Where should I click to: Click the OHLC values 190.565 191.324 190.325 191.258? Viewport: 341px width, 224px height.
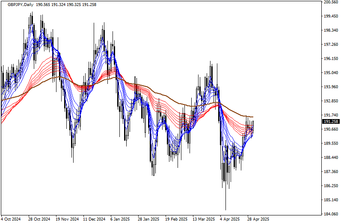pyautogui.click(x=66, y=4)
